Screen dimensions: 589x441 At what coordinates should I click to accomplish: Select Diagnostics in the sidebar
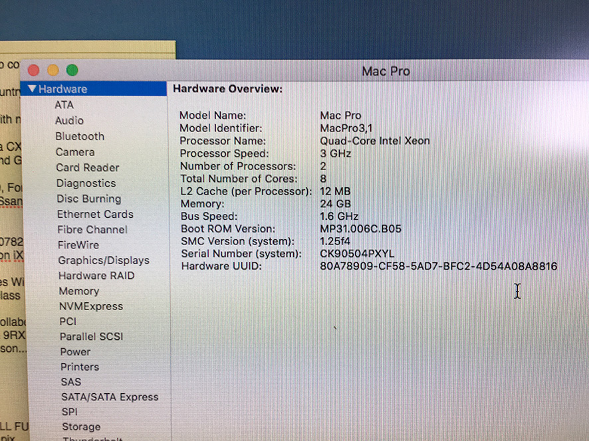pos(86,183)
